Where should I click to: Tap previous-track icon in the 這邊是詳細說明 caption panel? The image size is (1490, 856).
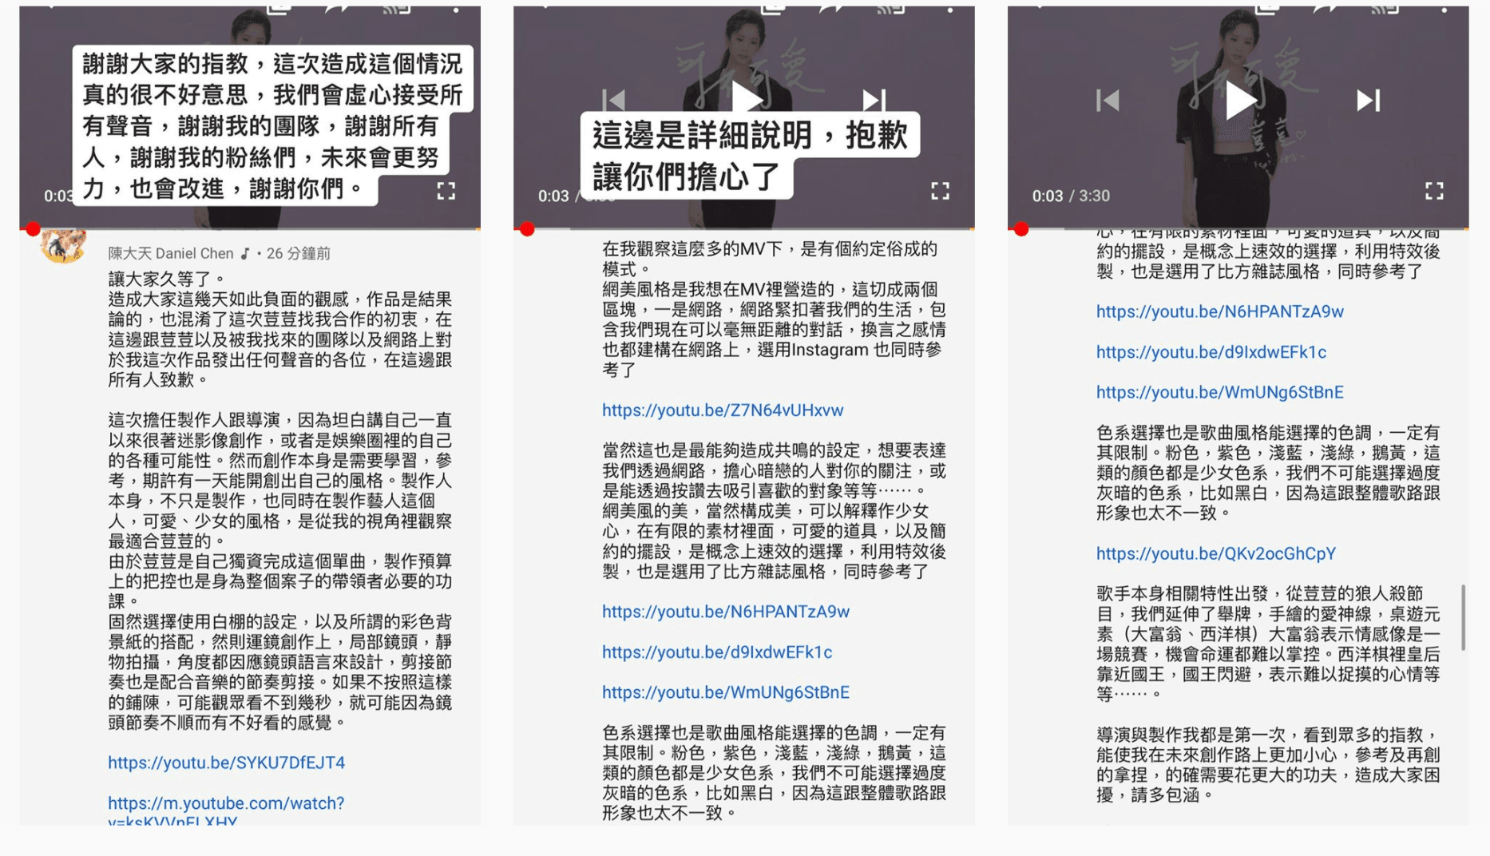(613, 100)
